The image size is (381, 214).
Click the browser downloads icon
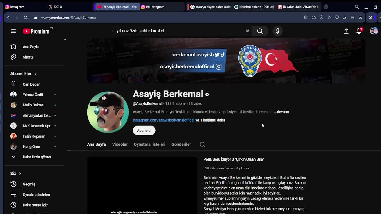(345, 18)
